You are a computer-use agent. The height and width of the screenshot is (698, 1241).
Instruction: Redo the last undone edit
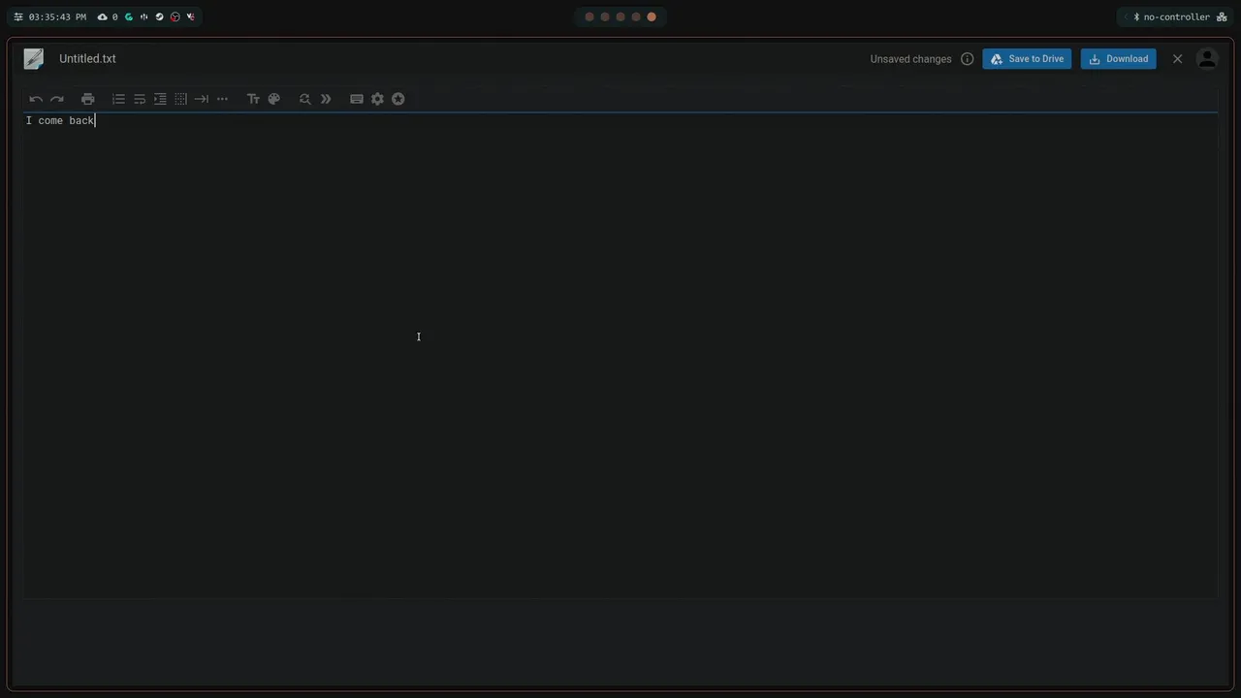(x=57, y=99)
